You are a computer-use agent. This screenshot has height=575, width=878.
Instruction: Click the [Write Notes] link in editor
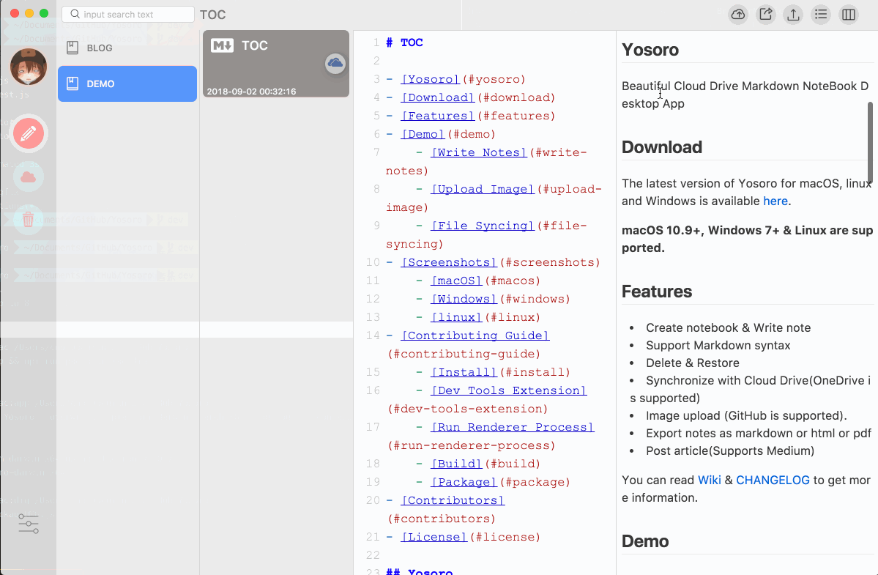click(479, 152)
